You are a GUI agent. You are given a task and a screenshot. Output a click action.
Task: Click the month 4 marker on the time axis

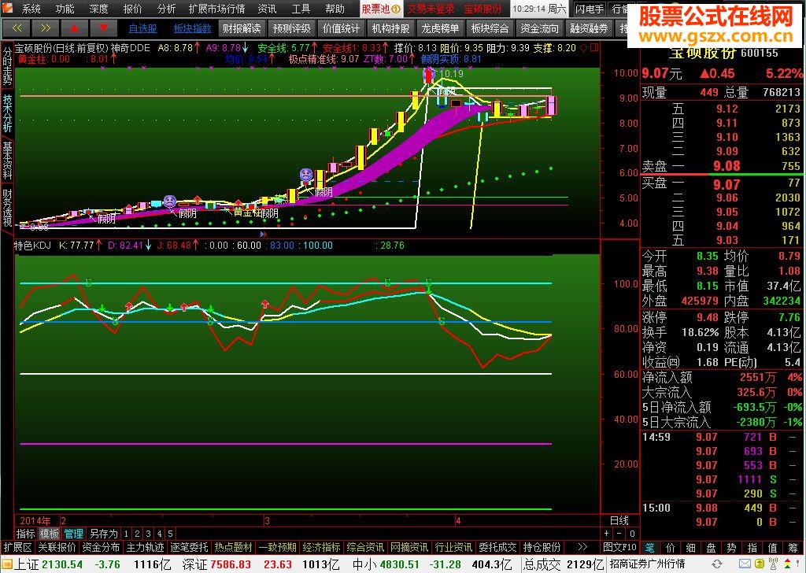coord(457,520)
